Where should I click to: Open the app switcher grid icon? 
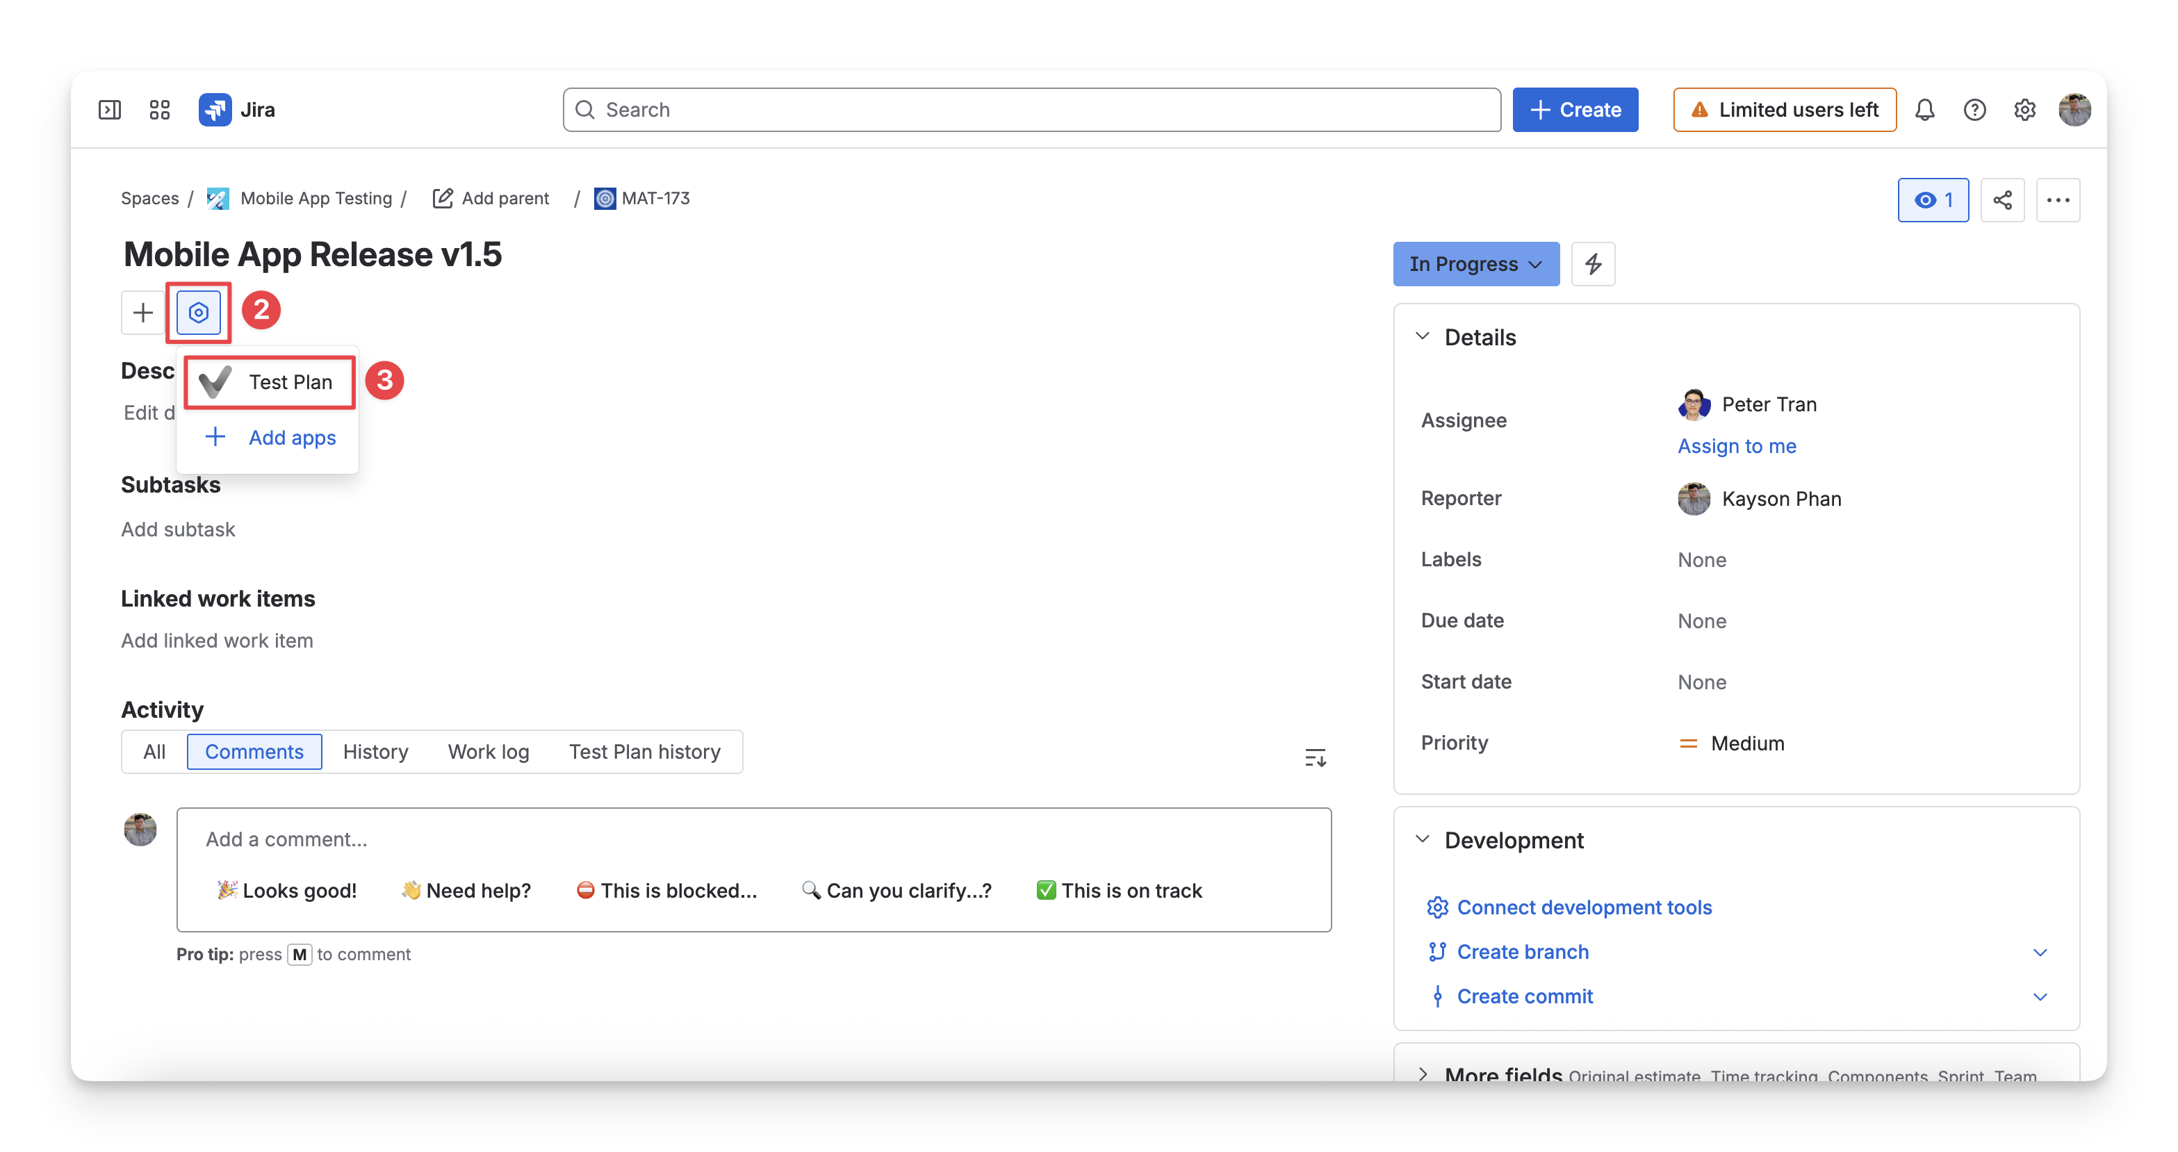160,110
